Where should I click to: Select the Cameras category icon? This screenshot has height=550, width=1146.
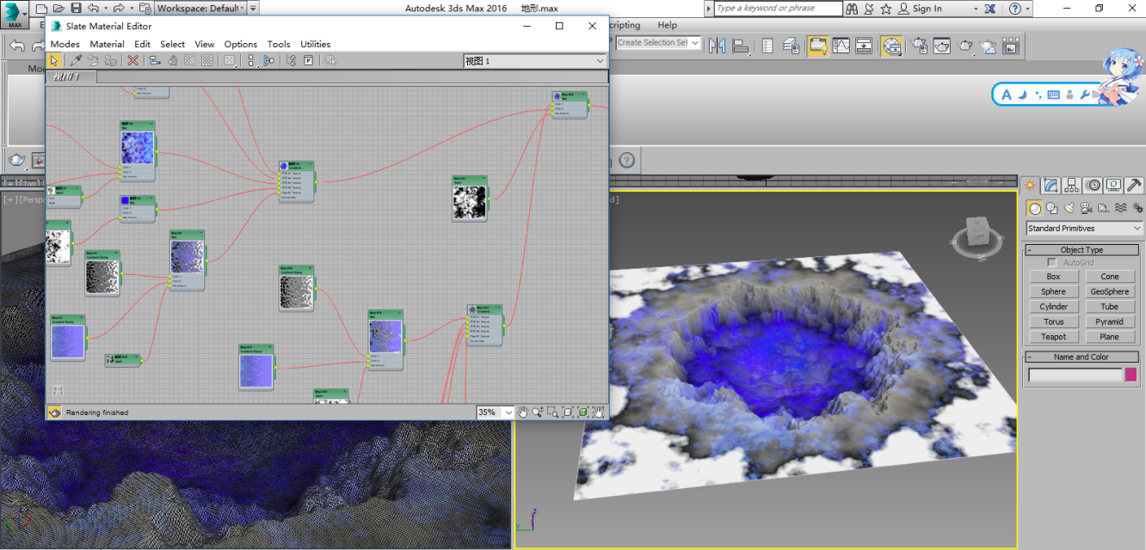click(x=1086, y=208)
